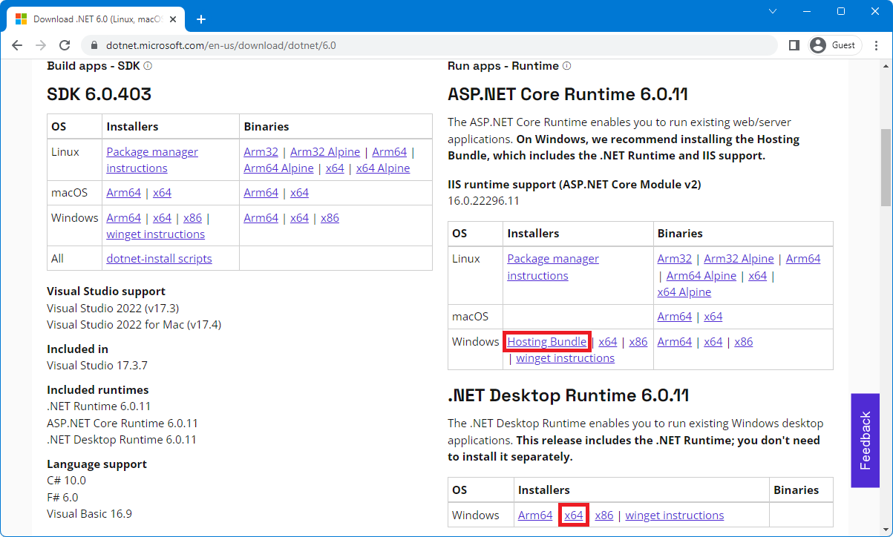Download SDK Windows x86 installer
893x537 pixels.
pos(192,217)
